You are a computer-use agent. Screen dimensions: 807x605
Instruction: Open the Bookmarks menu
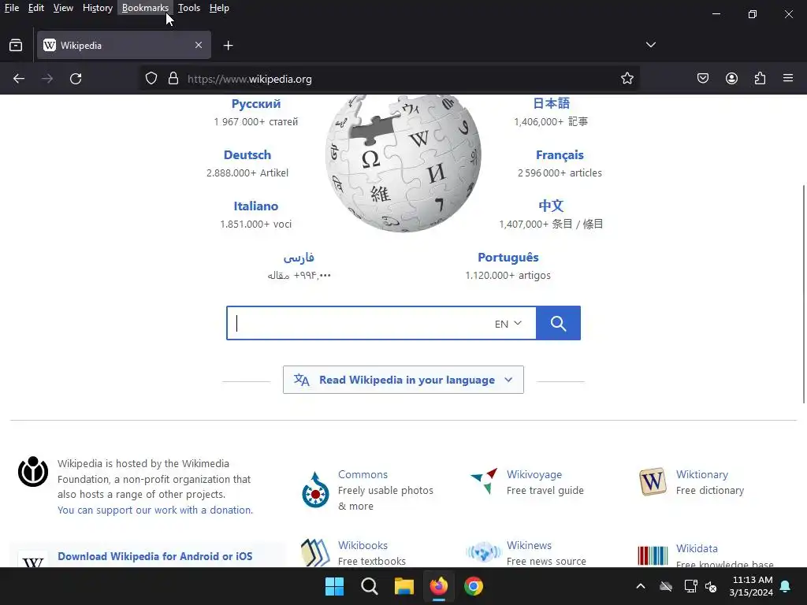pyautogui.click(x=145, y=8)
